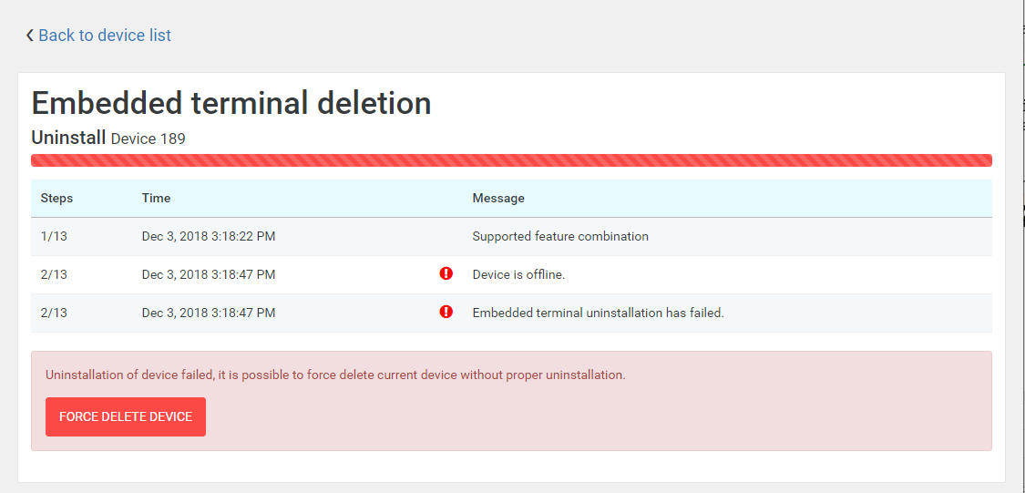Select the "Device is offline." message text

coord(518,274)
